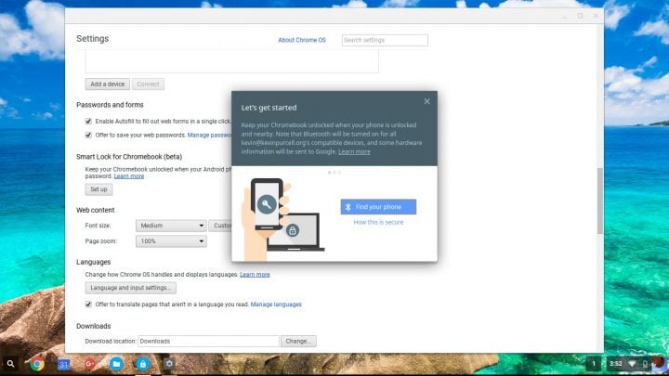669x376 pixels.
Task: Click the Settings window vertical scrollbar
Action: 599,201
